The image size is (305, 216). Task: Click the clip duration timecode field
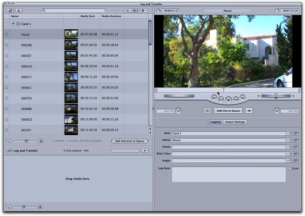click(171, 11)
